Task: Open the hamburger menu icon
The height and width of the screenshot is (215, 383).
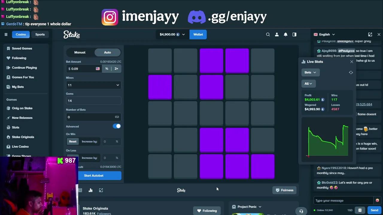Action: click(x=6, y=34)
